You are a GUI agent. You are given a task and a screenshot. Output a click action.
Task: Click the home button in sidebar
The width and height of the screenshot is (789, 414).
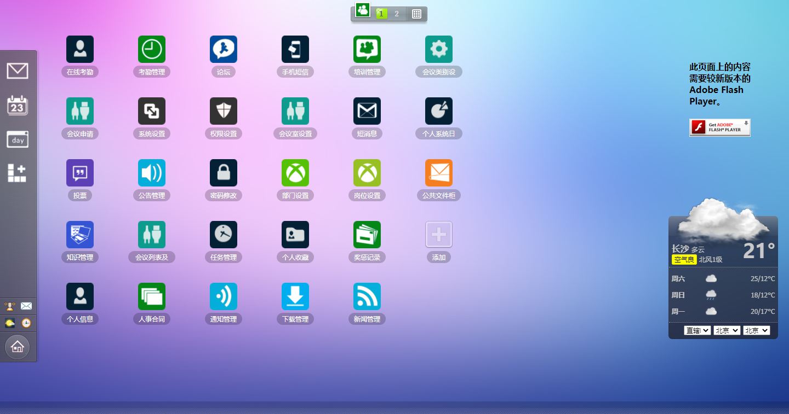pyautogui.click(x=18, y=347)
